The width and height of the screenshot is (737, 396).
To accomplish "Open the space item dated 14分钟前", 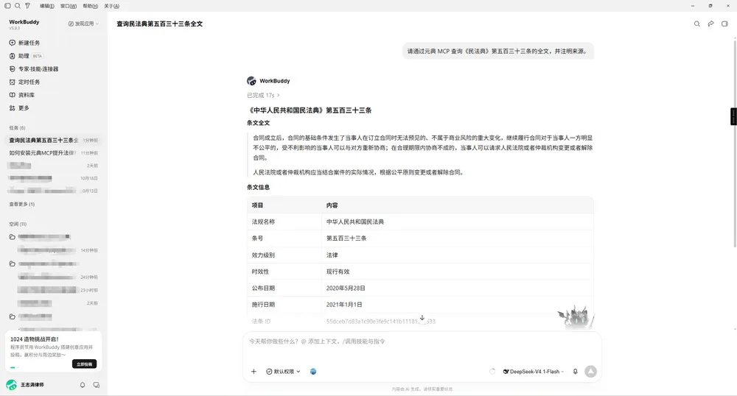I will click(57, 250).
